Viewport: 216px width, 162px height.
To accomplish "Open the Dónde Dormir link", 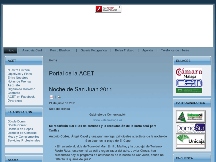I will pyautogui.click(x=17, y=122).
